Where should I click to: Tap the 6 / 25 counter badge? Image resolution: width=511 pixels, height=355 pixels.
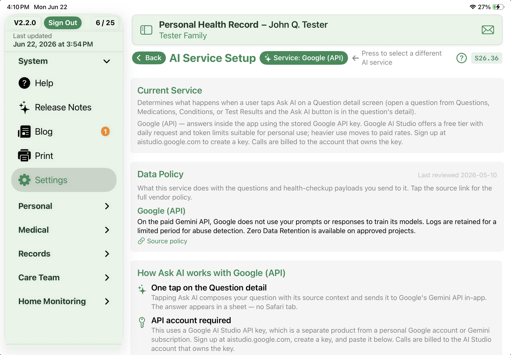click(x=105, y=23)
